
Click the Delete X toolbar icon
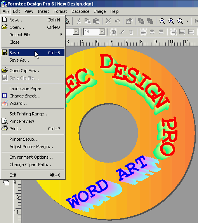(x=108, y=21)
